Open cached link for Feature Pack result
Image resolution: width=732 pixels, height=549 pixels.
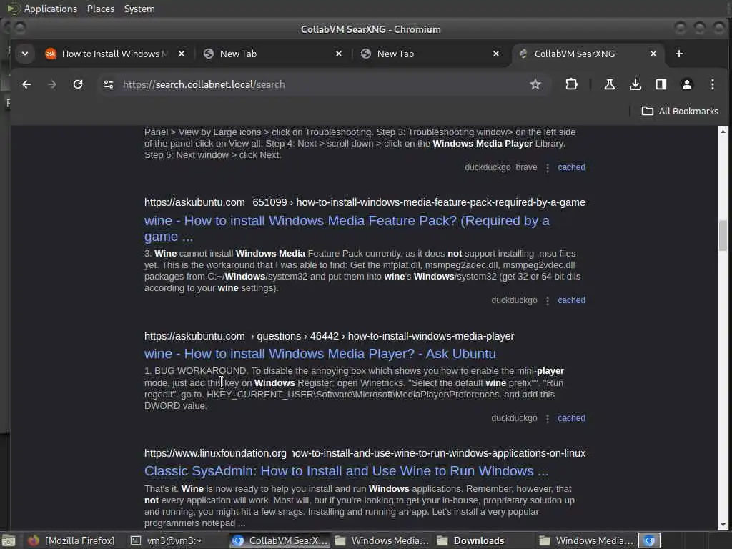click(x=571, y=300)
